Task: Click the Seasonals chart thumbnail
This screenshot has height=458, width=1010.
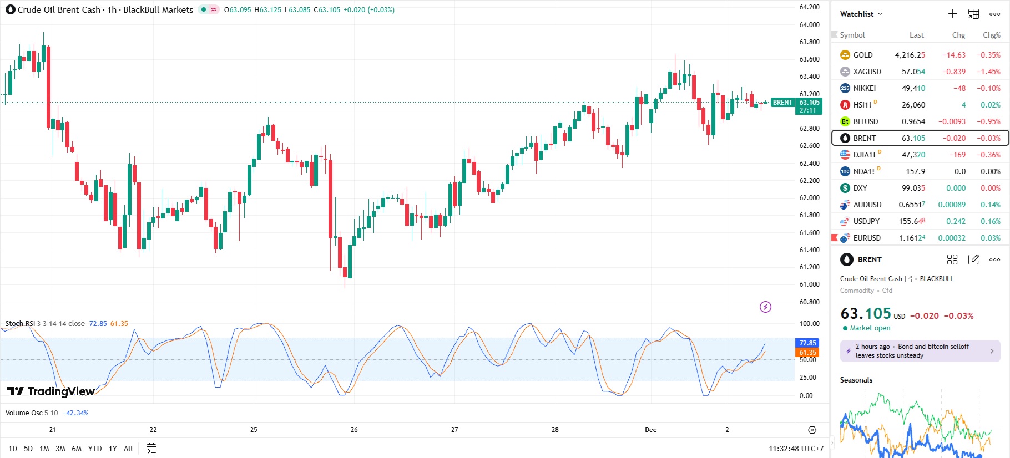Action: pyautogui.click(x=918, y=424)
